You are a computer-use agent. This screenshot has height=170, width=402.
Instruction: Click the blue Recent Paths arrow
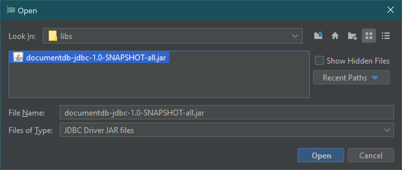375,78
